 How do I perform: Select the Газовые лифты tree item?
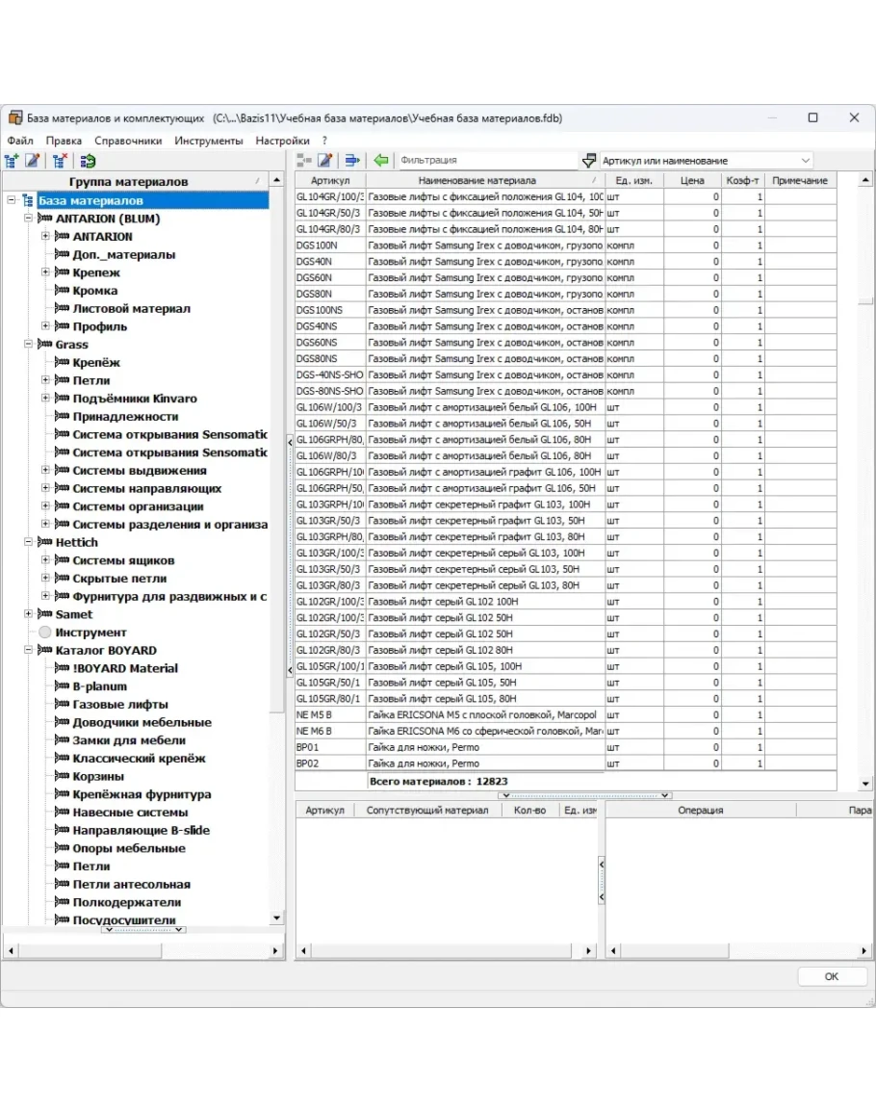[x=120, y=705]
